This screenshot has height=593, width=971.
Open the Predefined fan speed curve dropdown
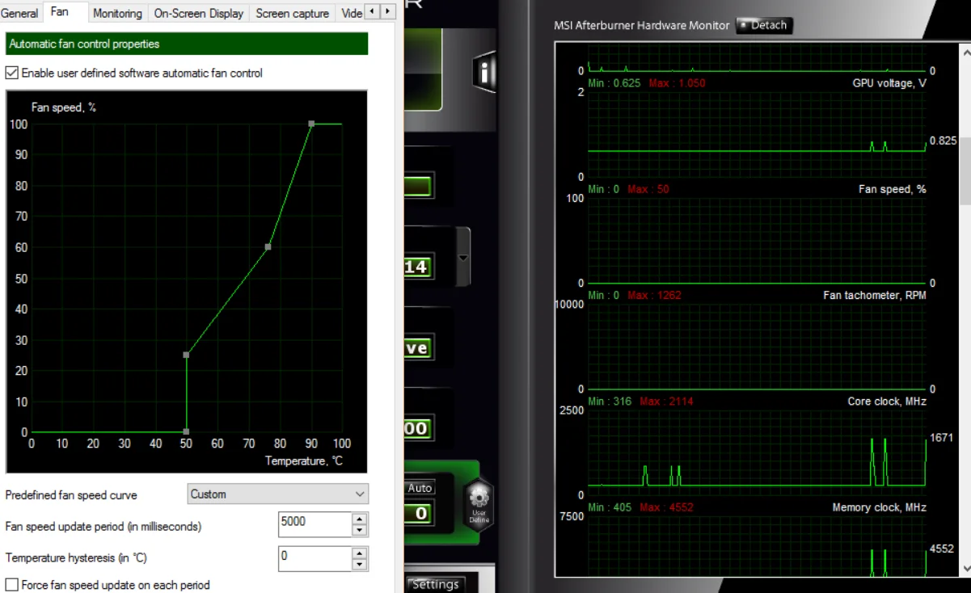(x=277, y=494)
